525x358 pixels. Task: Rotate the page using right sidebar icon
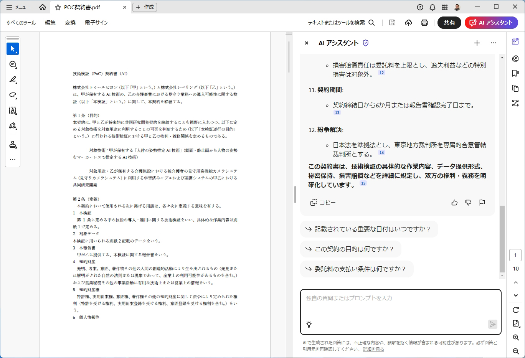[x=515, y=310]
